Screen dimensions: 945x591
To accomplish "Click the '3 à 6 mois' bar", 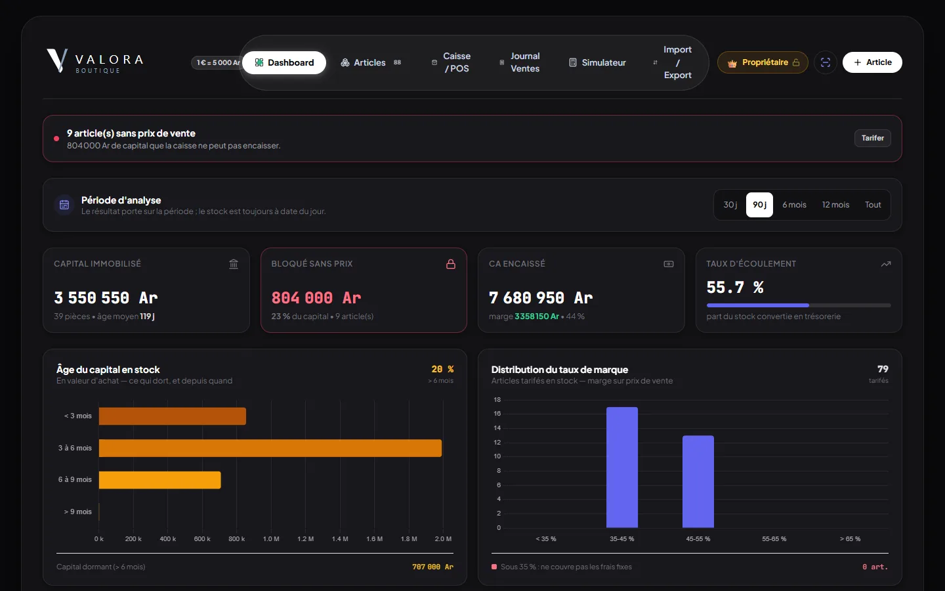I will pos(270,448).
